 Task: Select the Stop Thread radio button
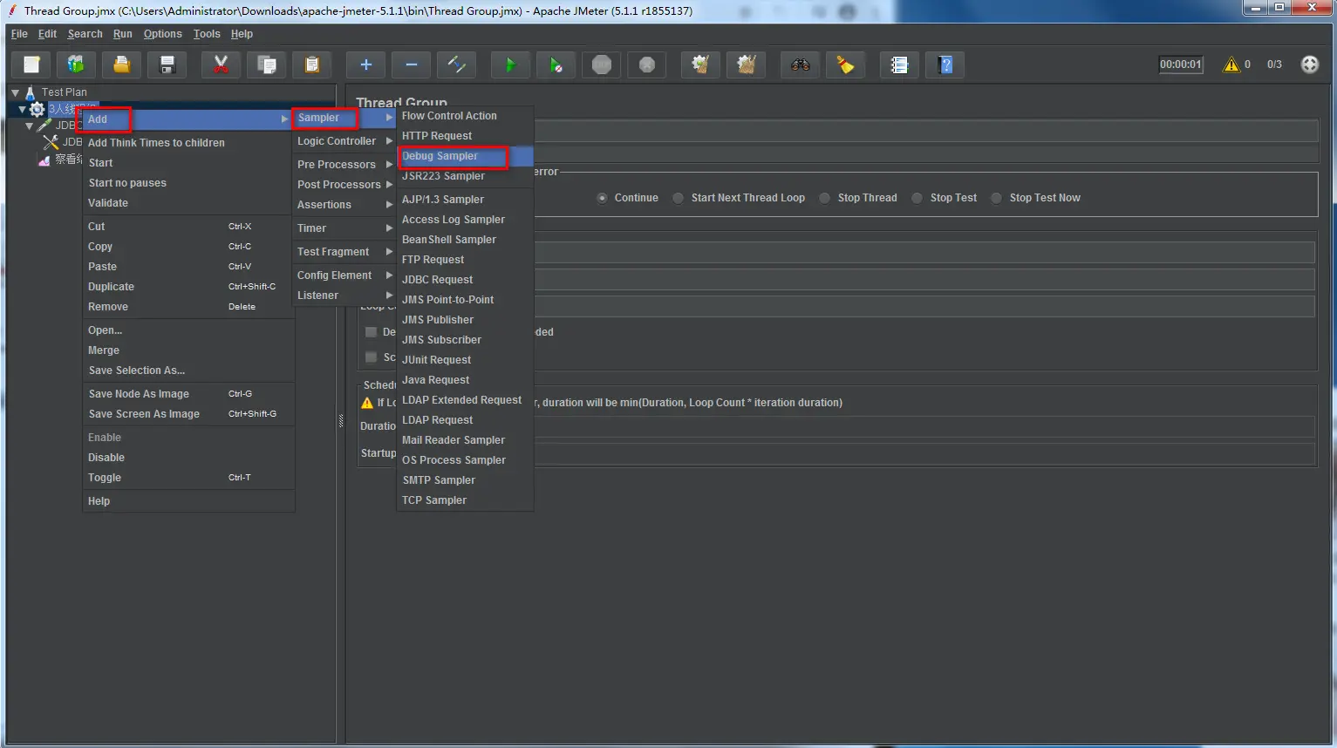pyautogui.click(x=824, y=198)
